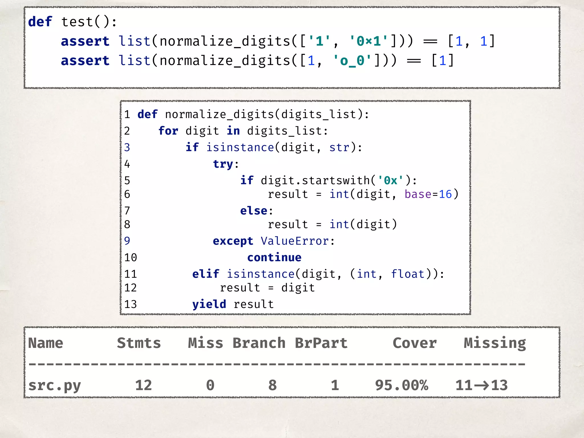The height and width of the screenshot is (438, 584).
Task: Click the Branch value '8'
Action: [x=272, y=385]
